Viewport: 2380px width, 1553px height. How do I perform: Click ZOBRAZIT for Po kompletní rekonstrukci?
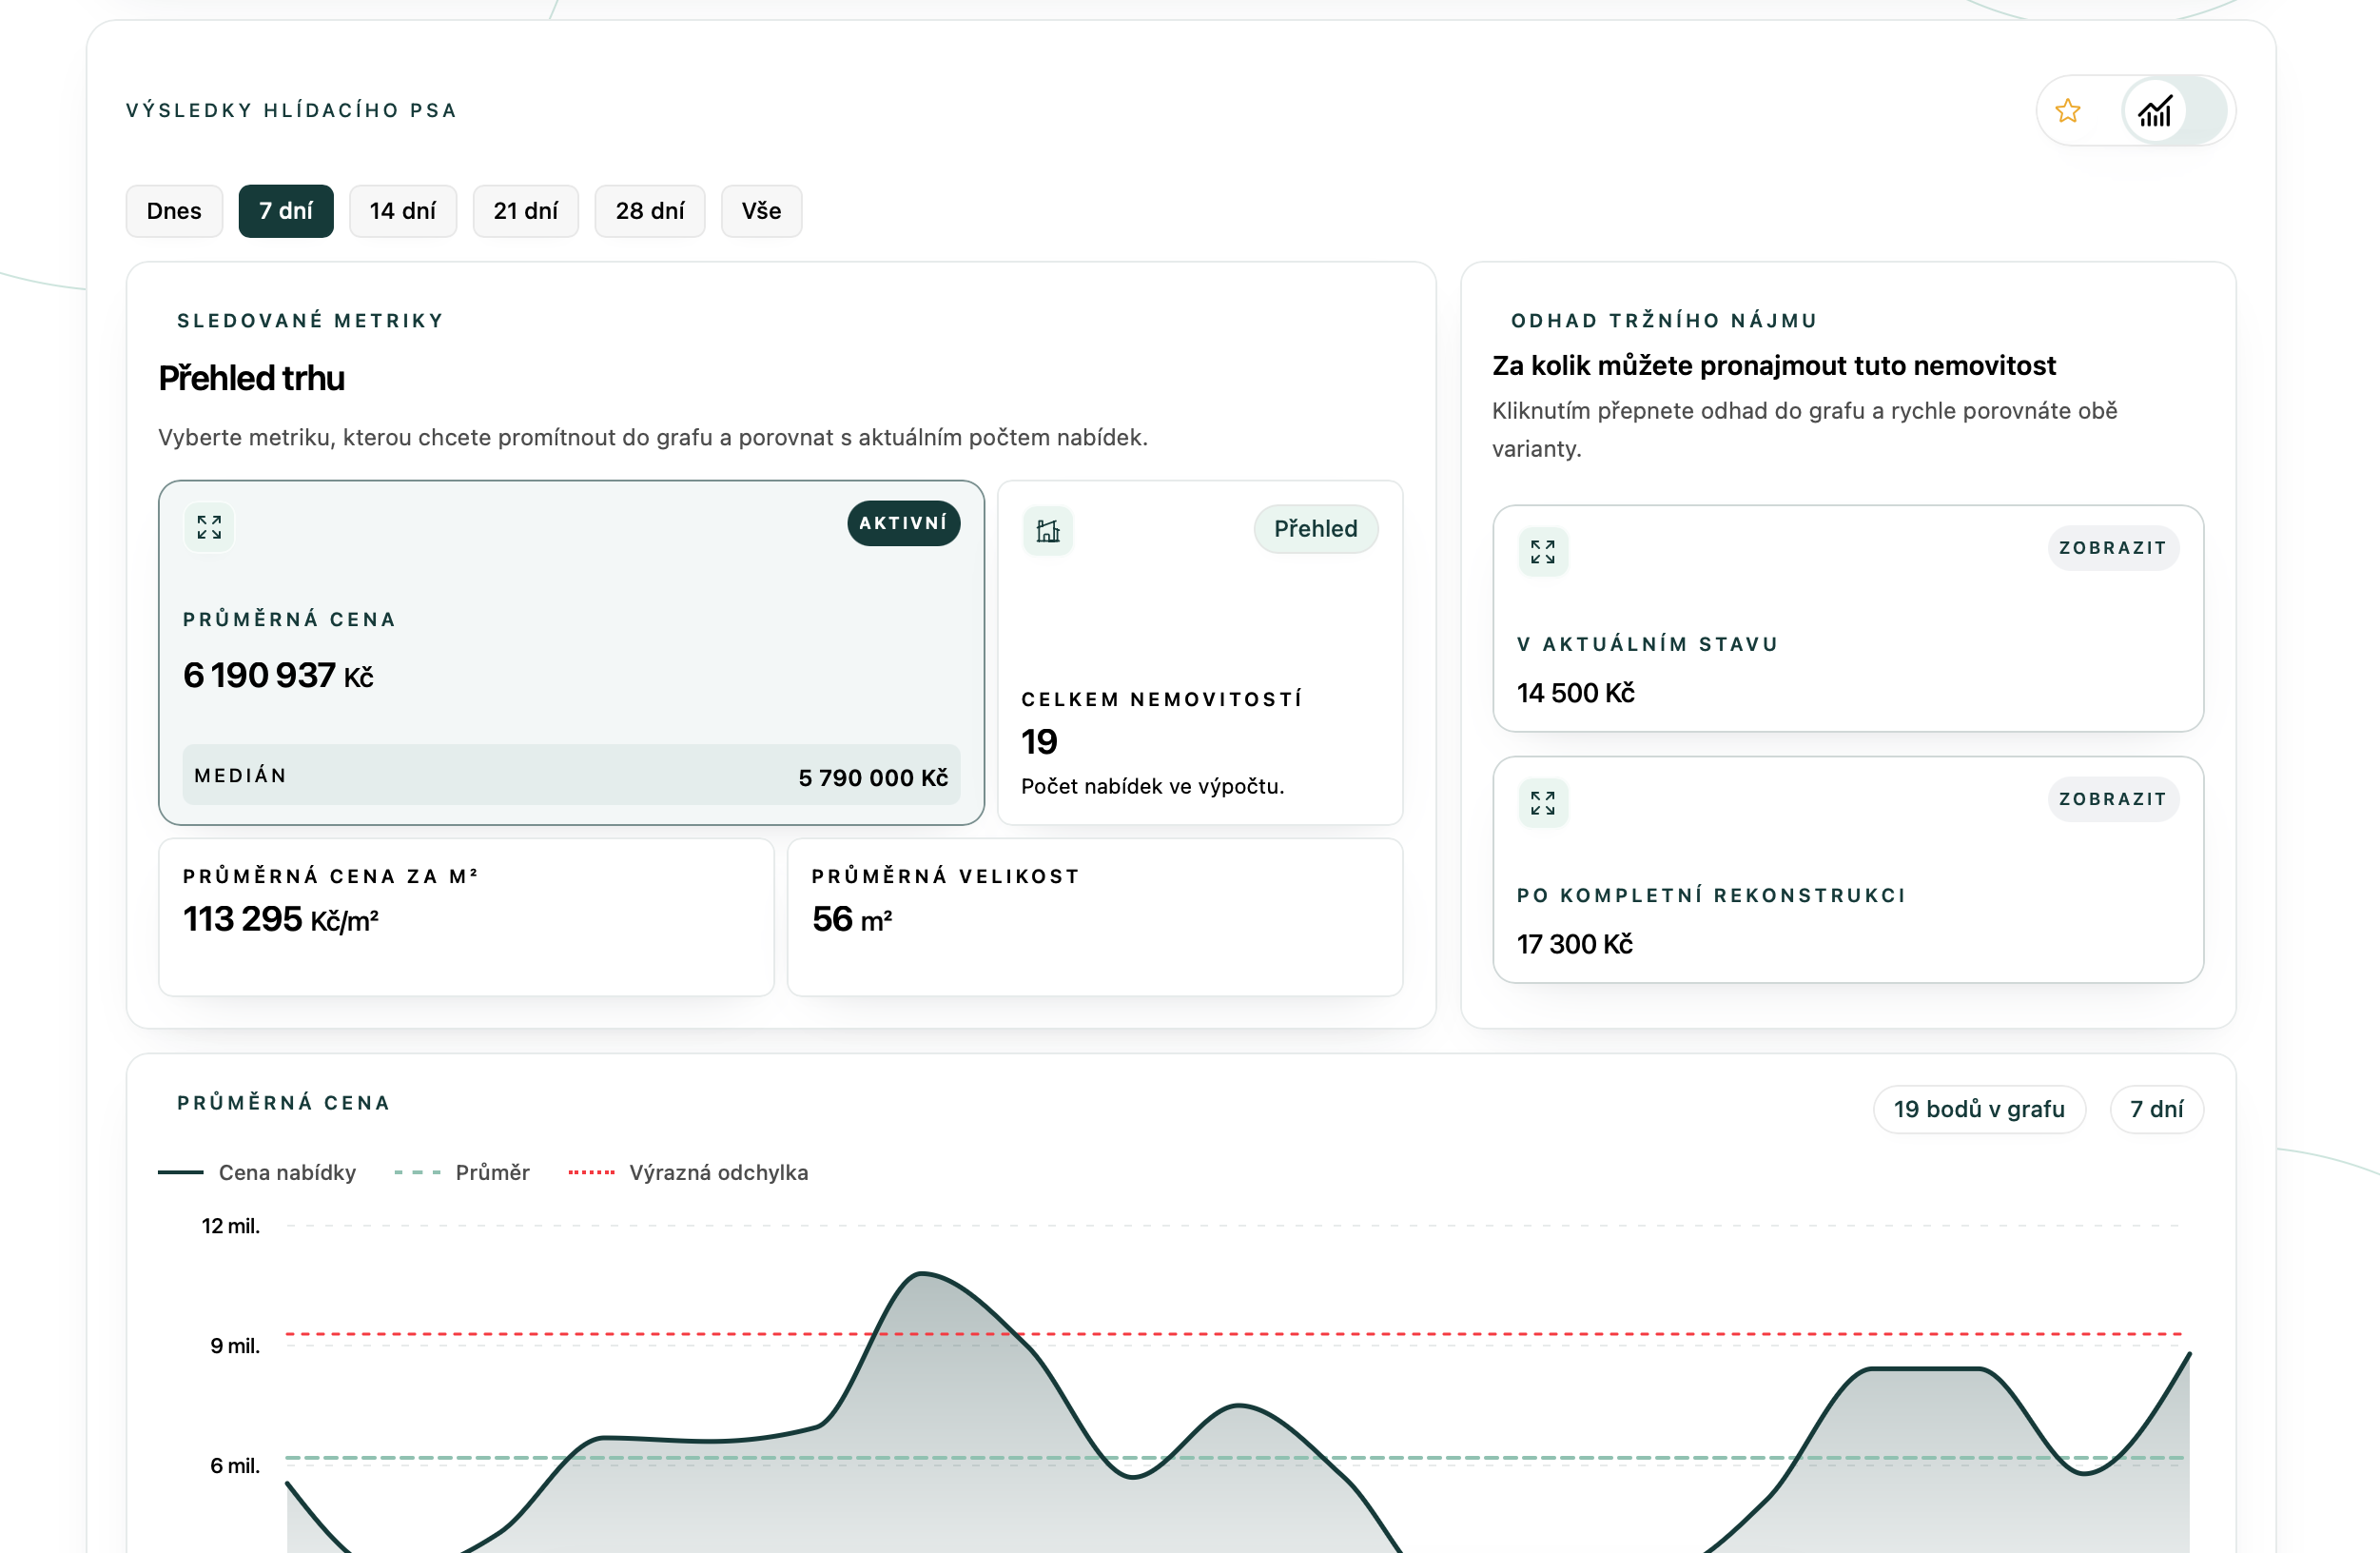click(x=2113, y=799)
